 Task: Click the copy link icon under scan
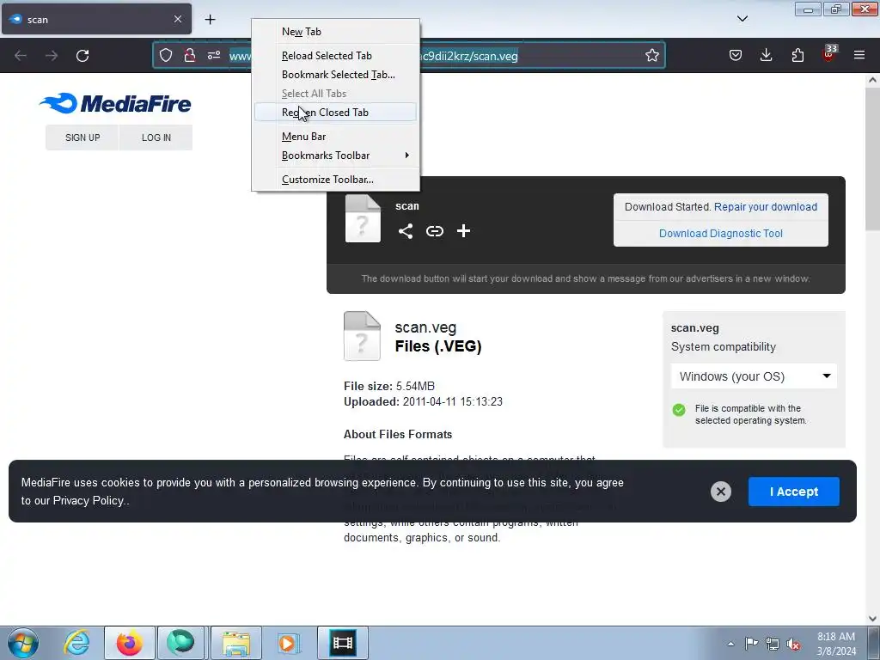click(434, 230)
